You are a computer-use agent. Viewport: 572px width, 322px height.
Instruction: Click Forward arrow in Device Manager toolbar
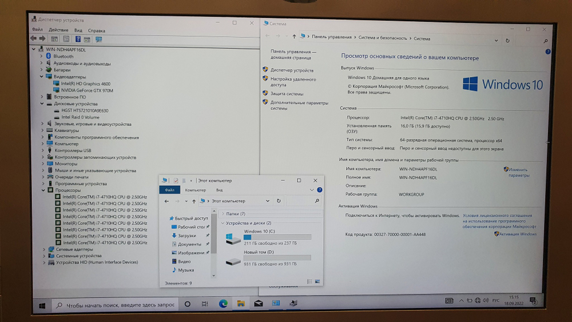coord(42,38)
